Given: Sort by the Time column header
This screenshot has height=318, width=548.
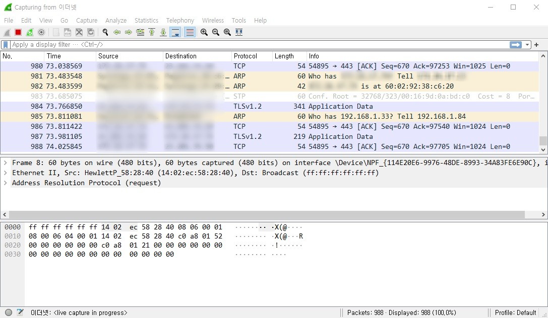Looking at the screenshot, I should pos(70,56).
